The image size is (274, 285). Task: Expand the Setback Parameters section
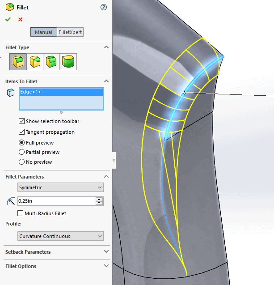106,251
